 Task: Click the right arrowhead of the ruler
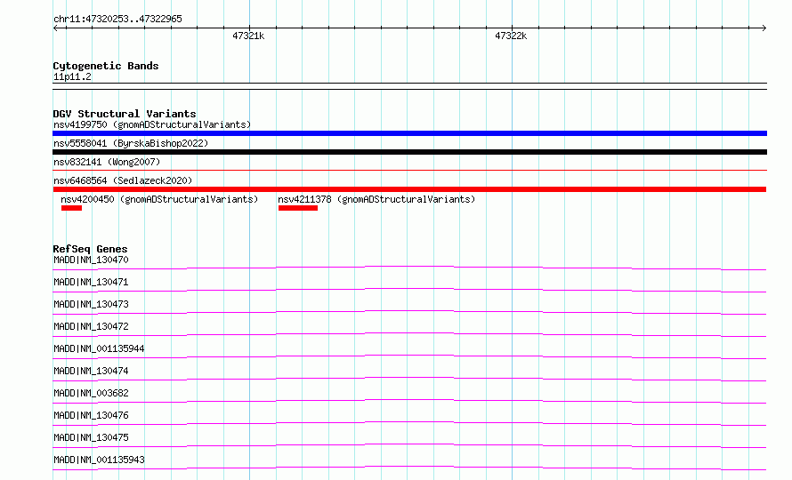[764, 28]
